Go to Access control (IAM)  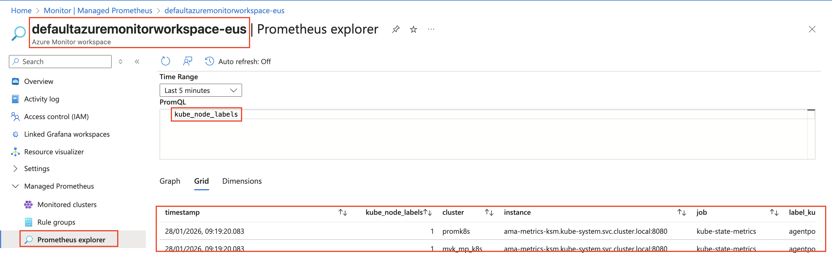[x=56, y=117]
